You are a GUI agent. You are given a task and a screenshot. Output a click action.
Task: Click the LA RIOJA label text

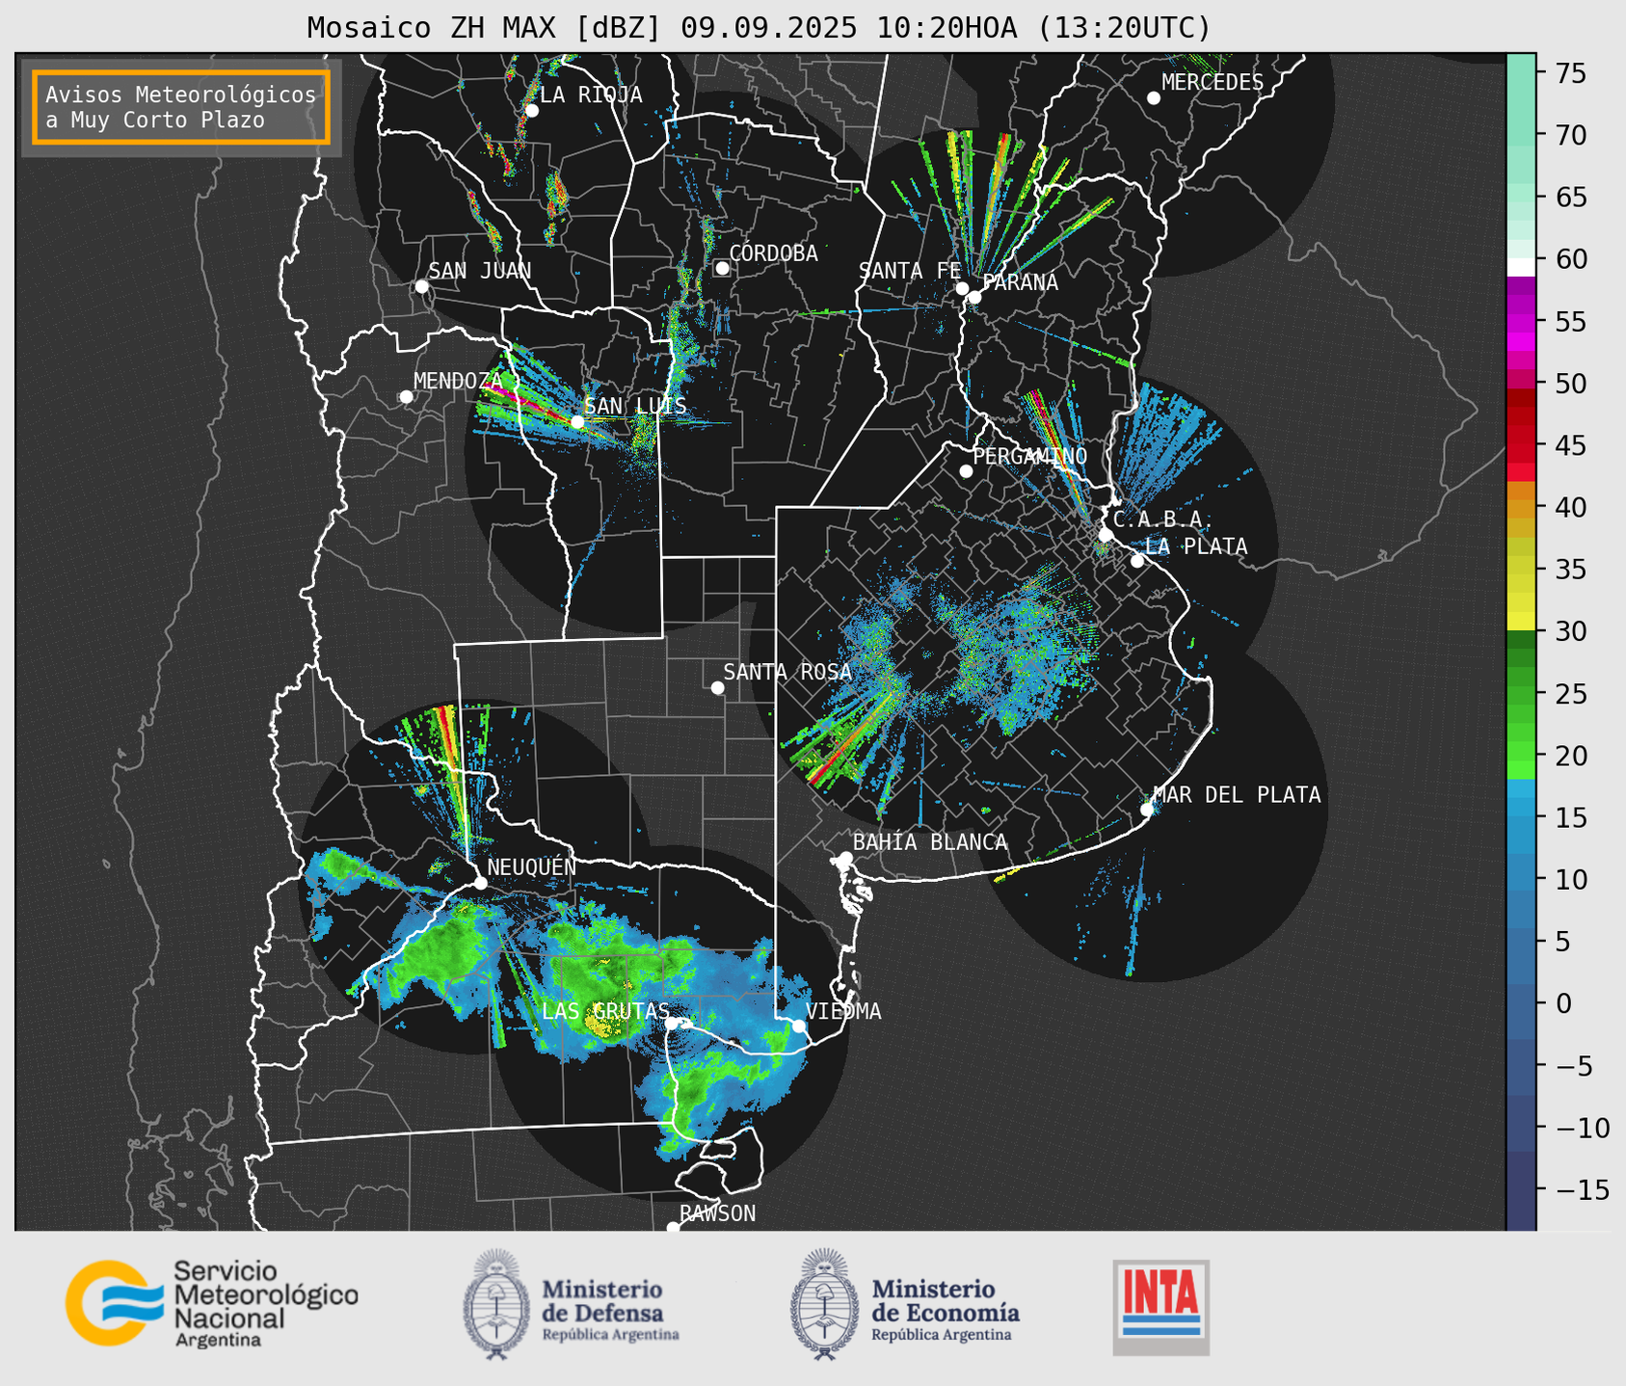coord(591,94)
